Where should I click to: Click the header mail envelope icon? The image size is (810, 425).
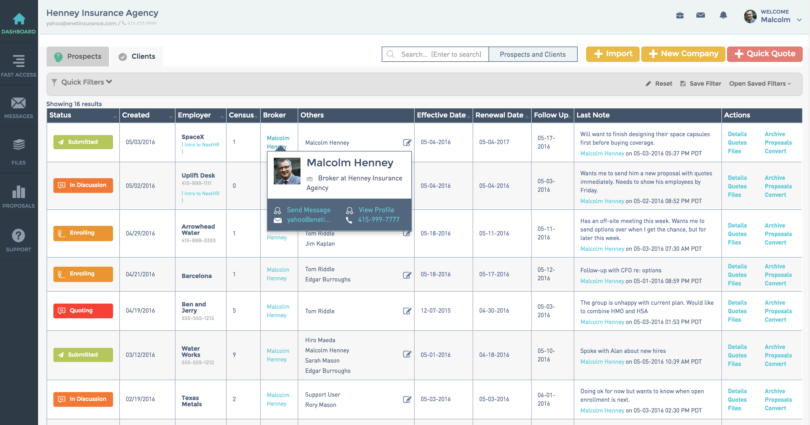700,15
